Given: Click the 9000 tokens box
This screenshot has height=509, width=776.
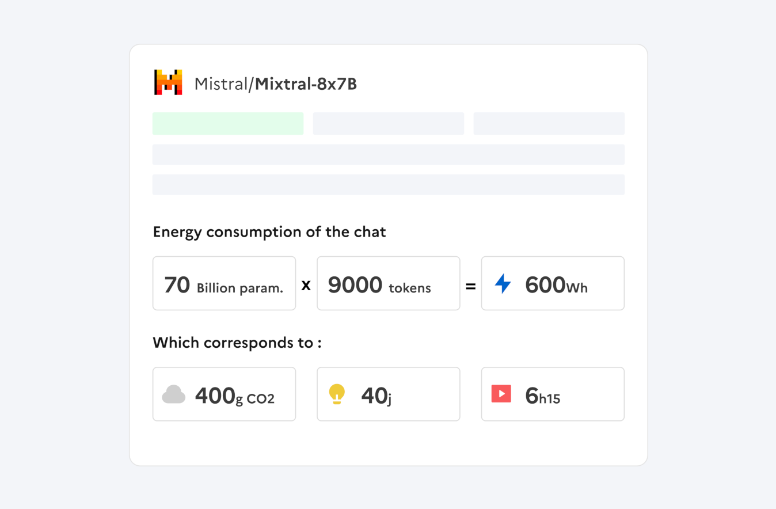Looking at the screenshot, I should point(389,283).
